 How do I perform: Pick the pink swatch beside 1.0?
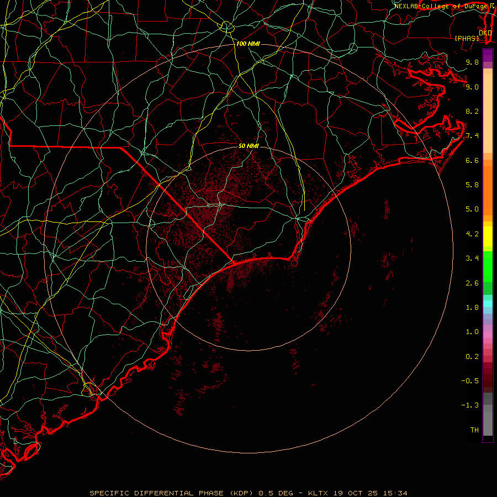point(488,335)
